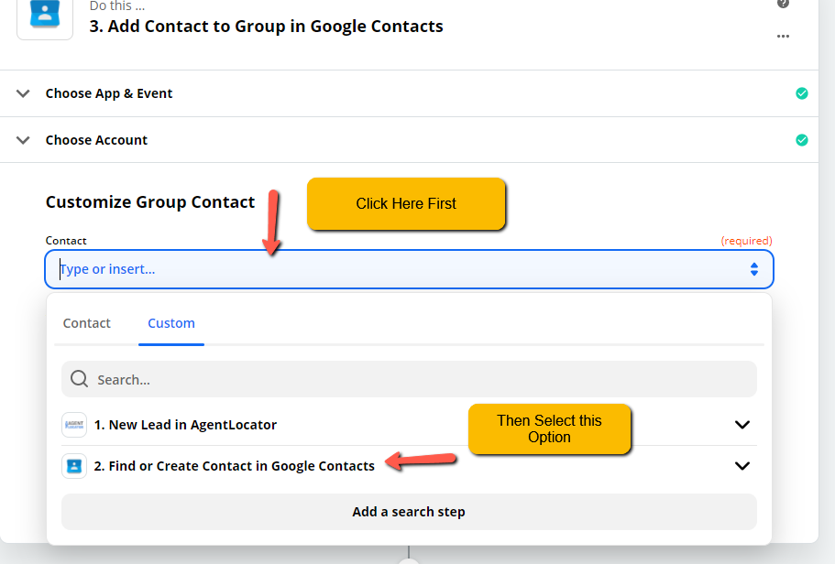The height and width of the screenshot is (564, 835).
Task: Click green checkmark beside Choose Account
Action: 801,140
